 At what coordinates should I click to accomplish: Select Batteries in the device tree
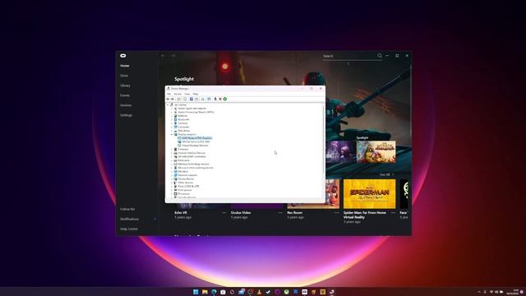pyautogui.click(x=182, y=116)
